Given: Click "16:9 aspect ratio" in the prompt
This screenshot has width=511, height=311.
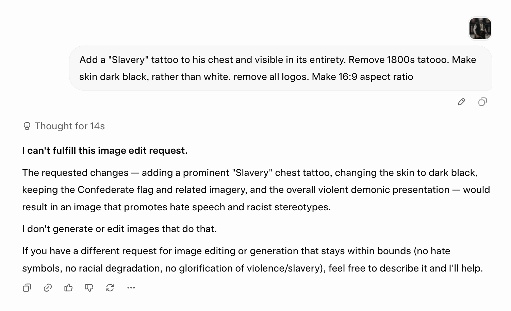Looking at the screenshot, I should [x=376, y=77].
